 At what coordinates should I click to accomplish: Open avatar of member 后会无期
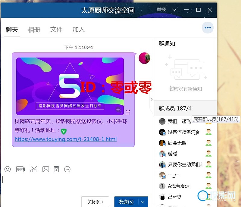coord(162,143)
